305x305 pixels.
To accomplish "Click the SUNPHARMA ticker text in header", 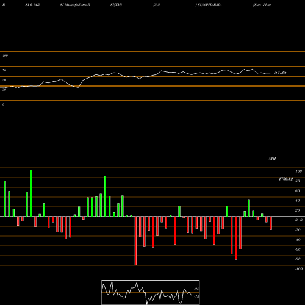I will (x=209, y=5).
